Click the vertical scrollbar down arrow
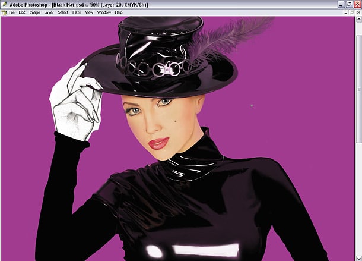 (359, 257)
